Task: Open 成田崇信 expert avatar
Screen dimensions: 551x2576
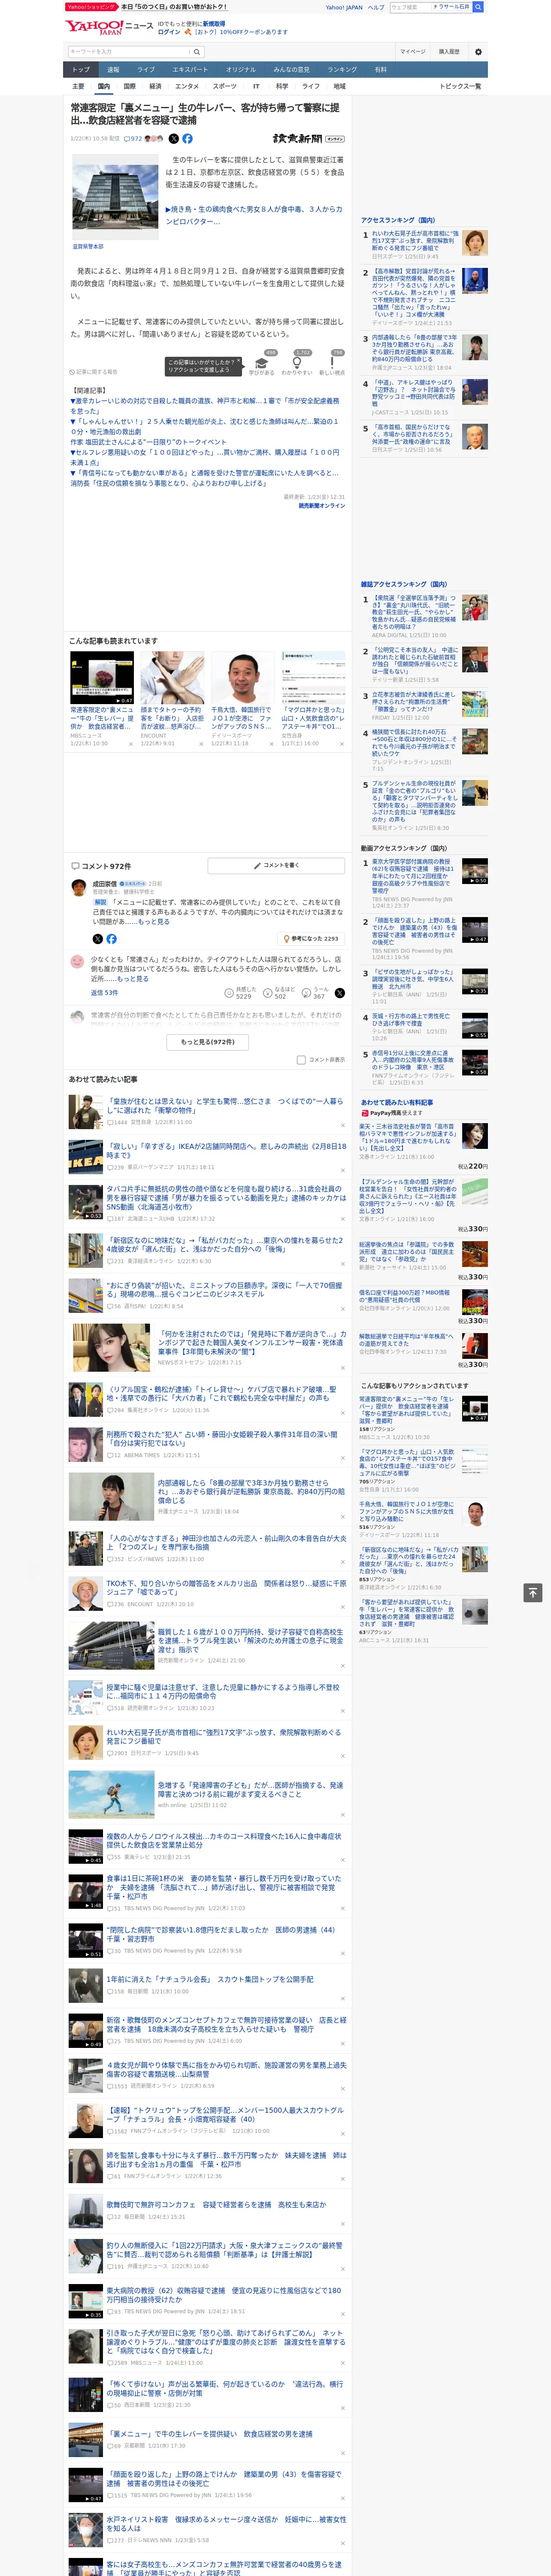Action: tap(78, 888)
